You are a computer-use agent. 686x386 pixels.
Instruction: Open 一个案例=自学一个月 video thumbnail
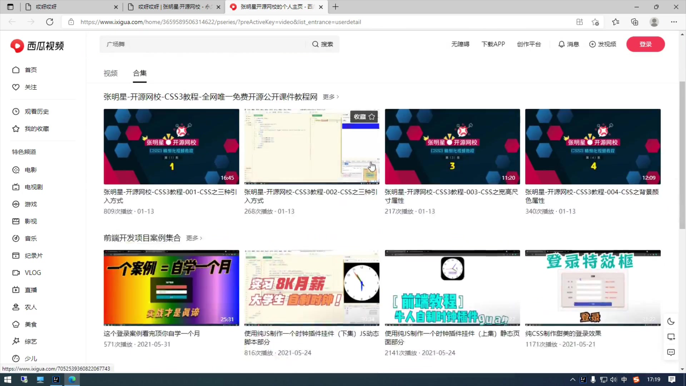click(171, 288)
